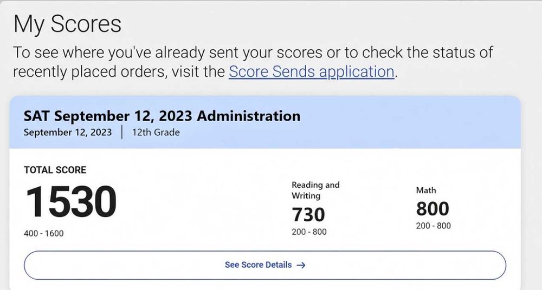Screen dimensions: 542x290
Task: Click the vertical divider before 12th Grade
Action: 122,132
